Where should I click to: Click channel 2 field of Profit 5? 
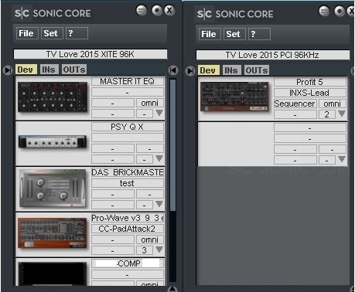click(x=327, y=114)
